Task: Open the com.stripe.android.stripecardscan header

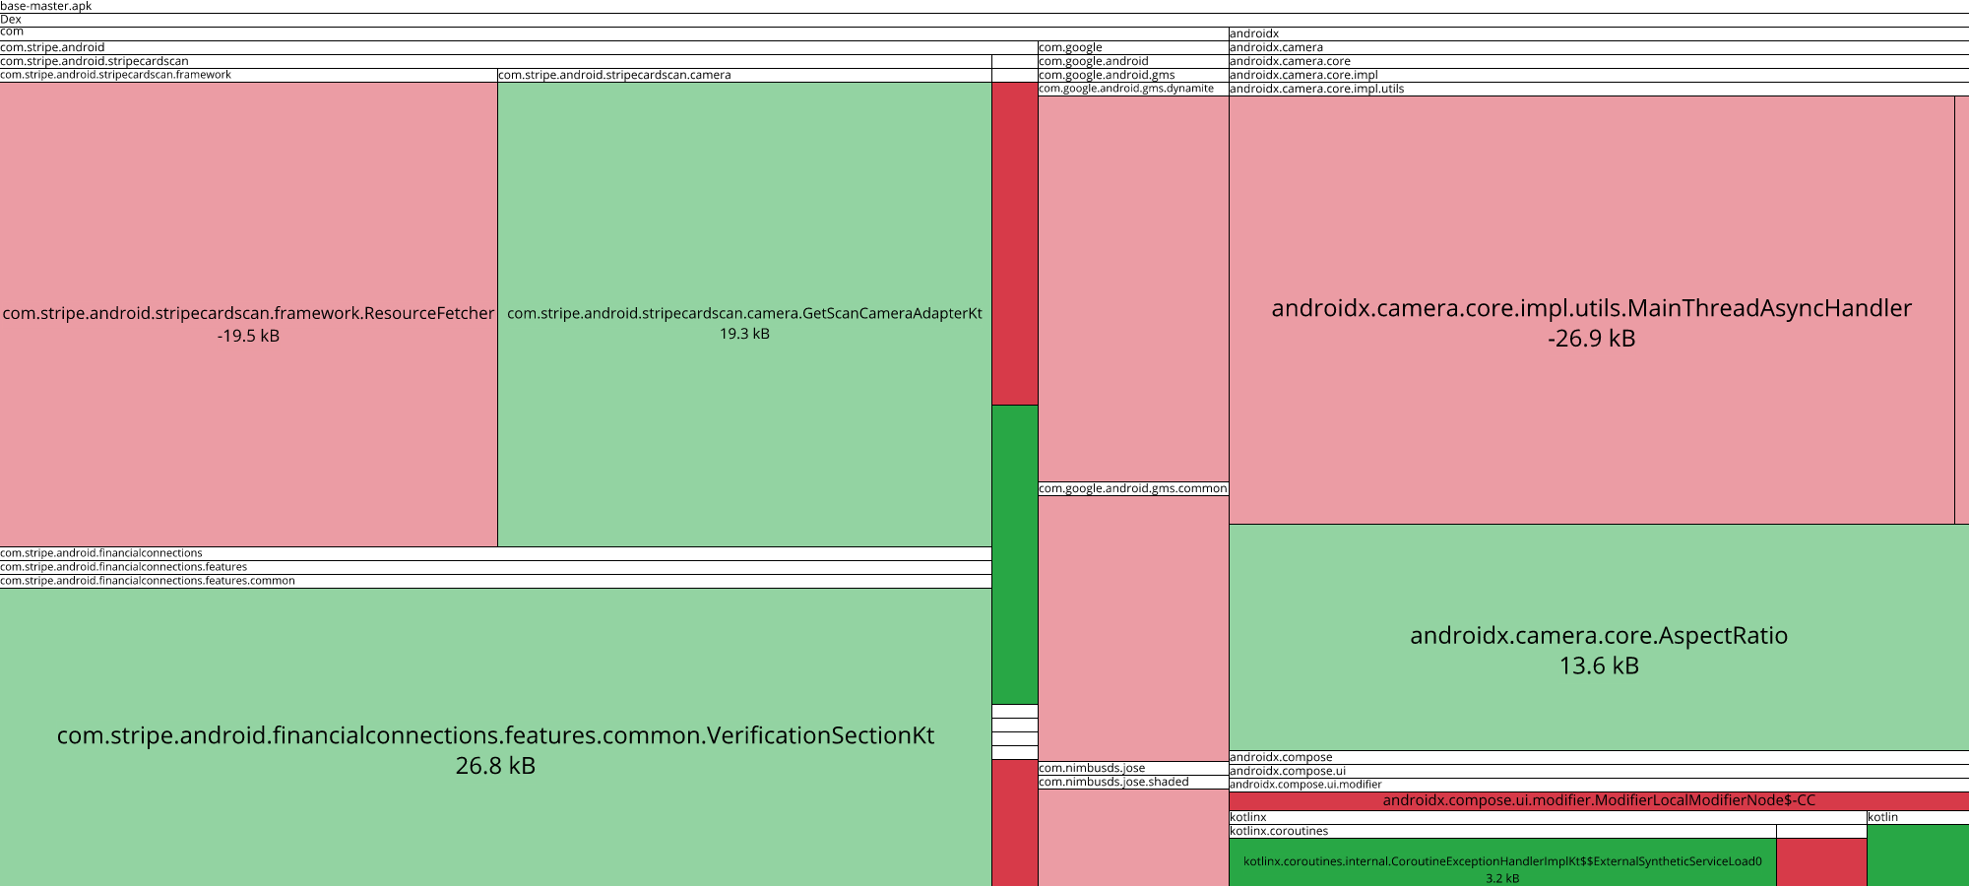Action: (495, 61)
